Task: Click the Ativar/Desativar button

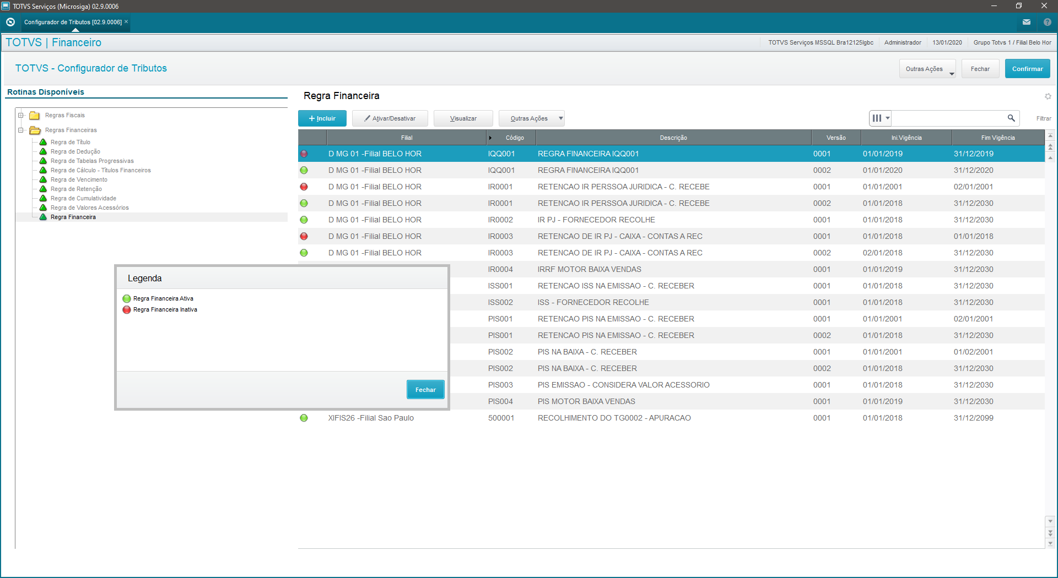Action: [390, 118]
